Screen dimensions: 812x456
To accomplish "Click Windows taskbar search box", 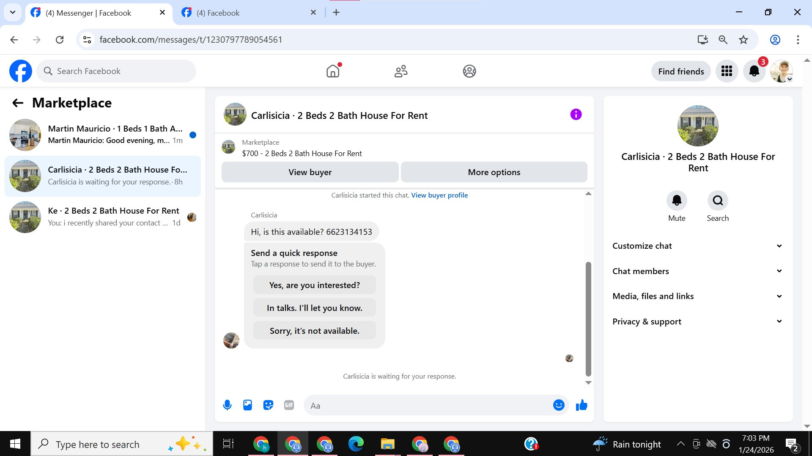I will (x=122, y=444).
